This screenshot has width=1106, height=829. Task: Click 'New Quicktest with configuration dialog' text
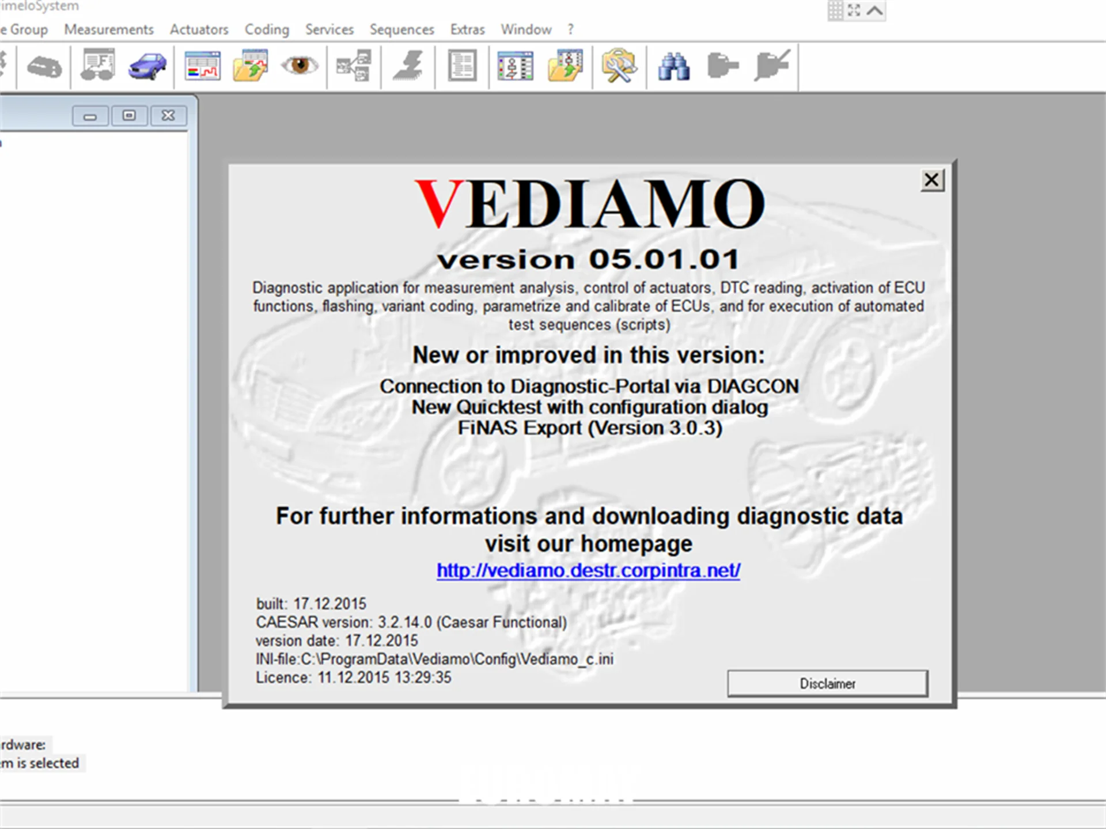click(589, 407)
